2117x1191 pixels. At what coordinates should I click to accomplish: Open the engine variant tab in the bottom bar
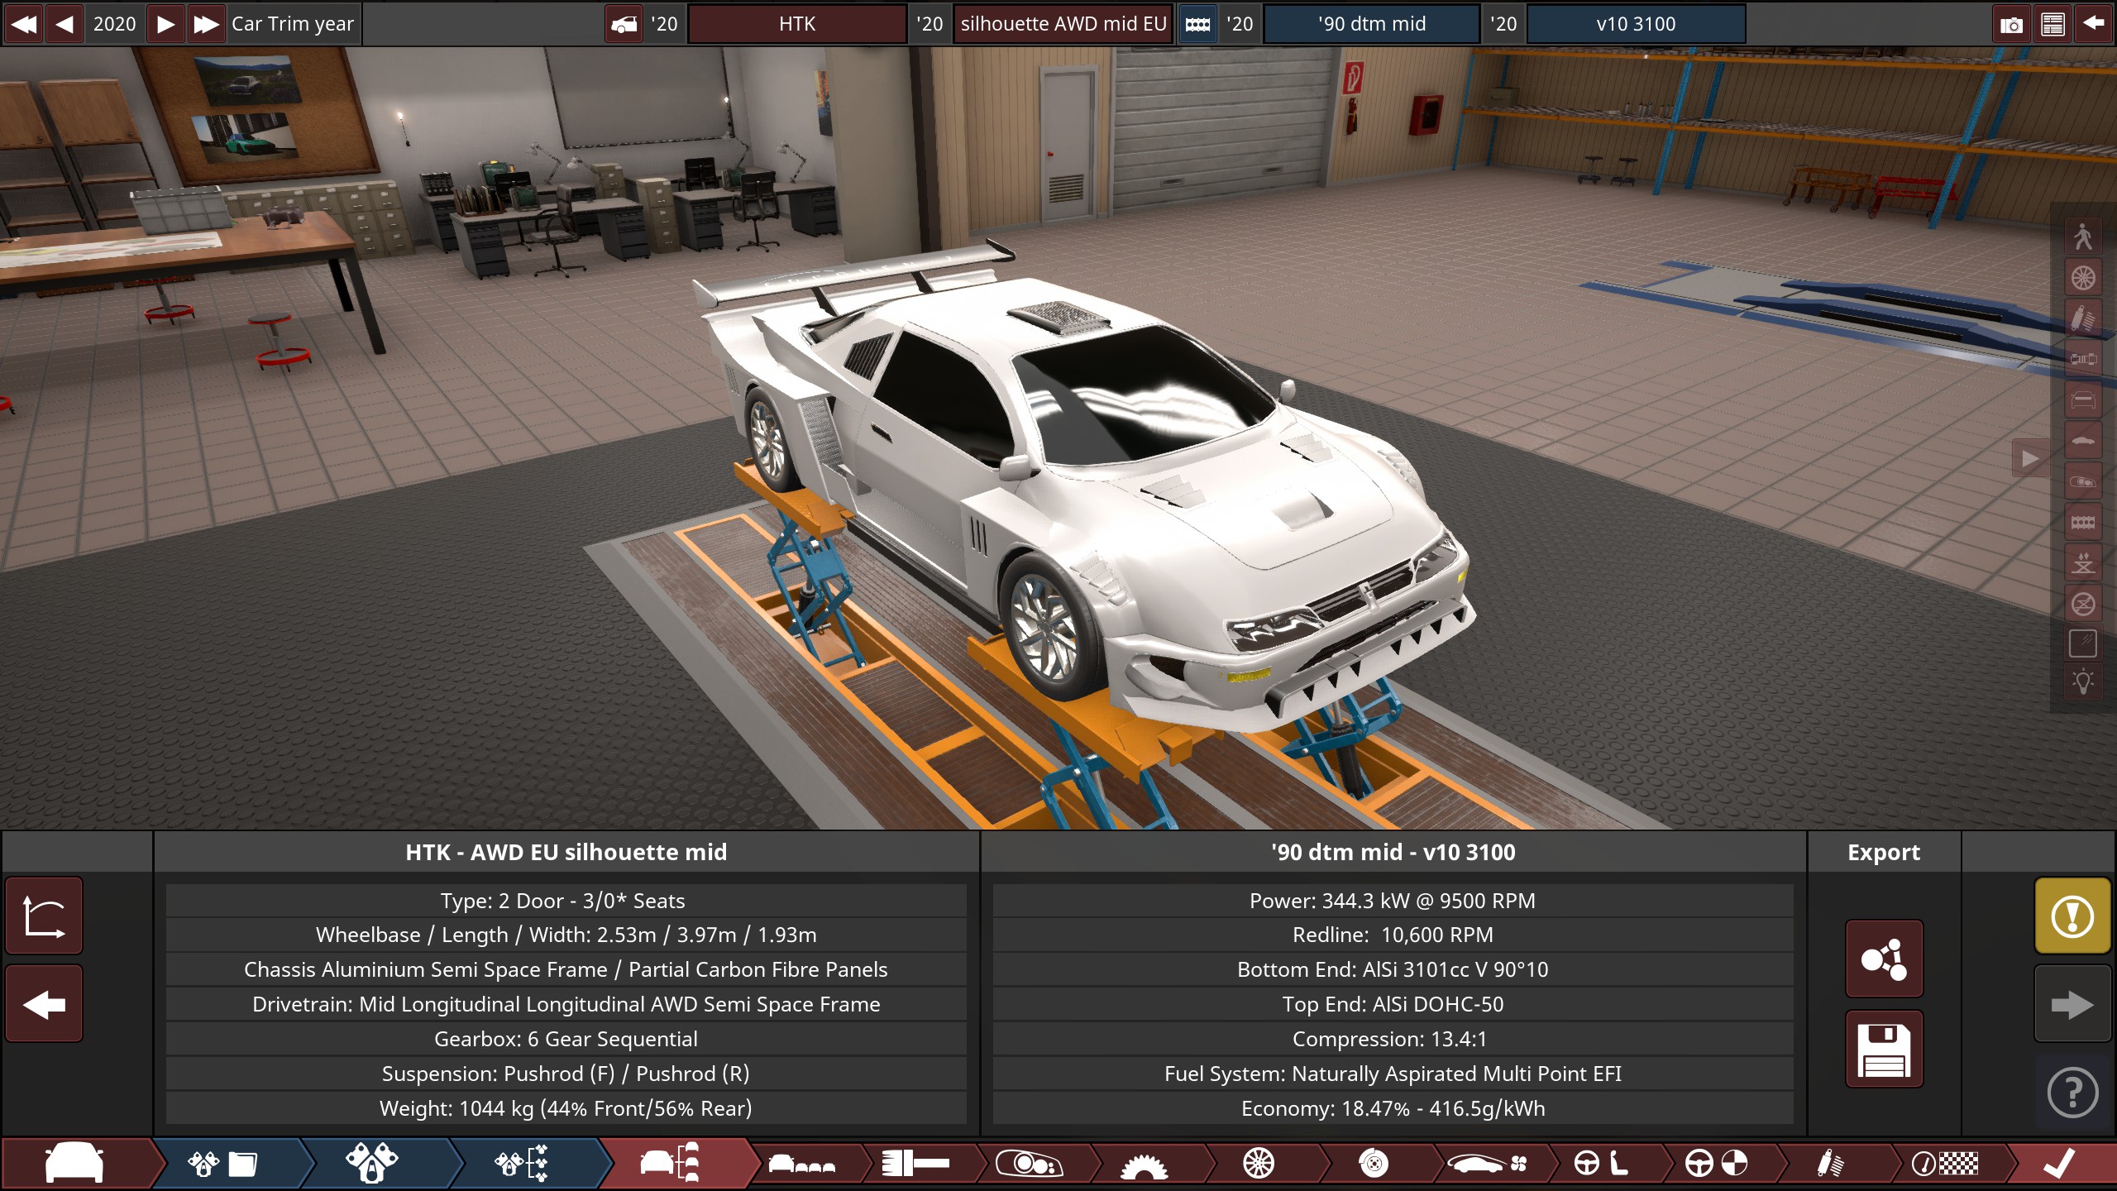372,1164
